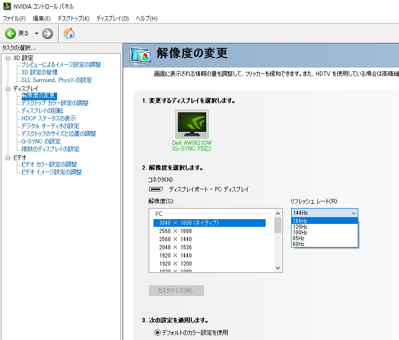Screen dimensions: 399x340
Task: Click the resolution list scroll up arrow
Action: tap(278, 213)
